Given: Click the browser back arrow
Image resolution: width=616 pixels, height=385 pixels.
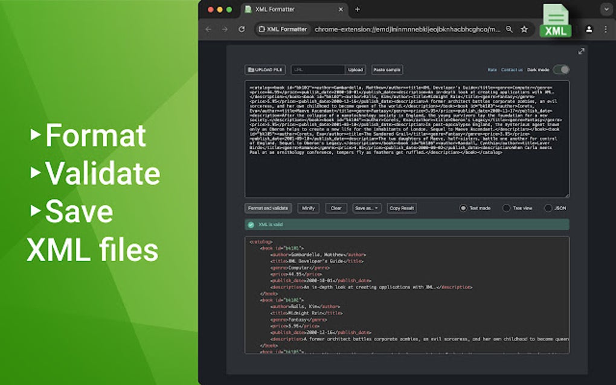Looking at the screenshot, I should point(208,28).
